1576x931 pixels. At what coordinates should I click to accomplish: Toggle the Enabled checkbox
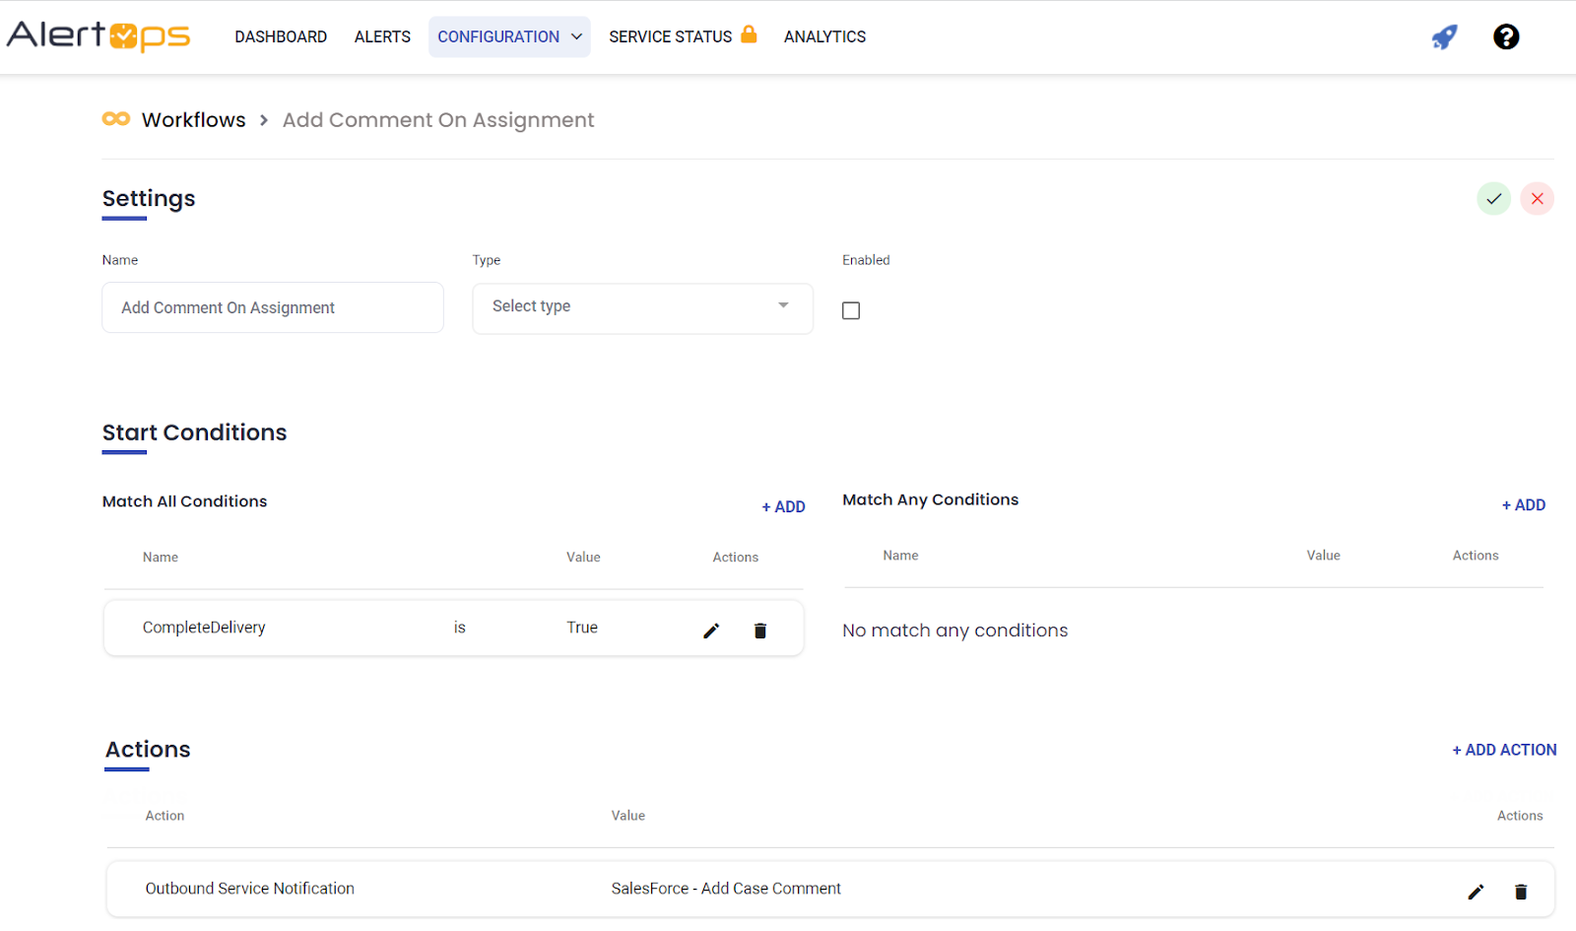(851, 310)
